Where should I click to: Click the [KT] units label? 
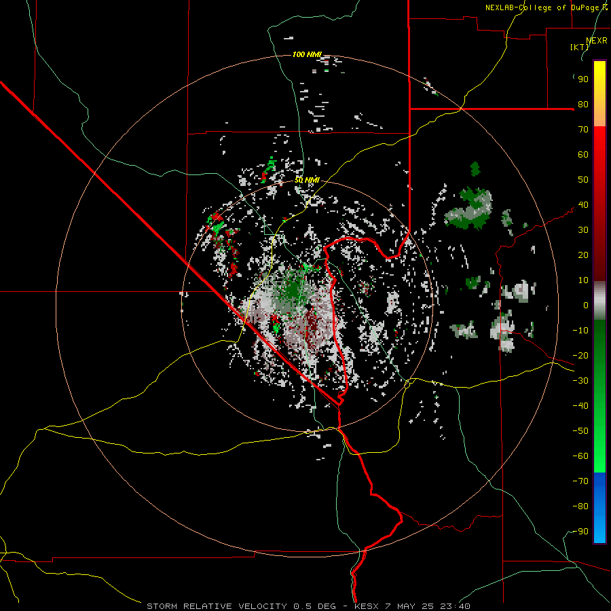point(580,47)
